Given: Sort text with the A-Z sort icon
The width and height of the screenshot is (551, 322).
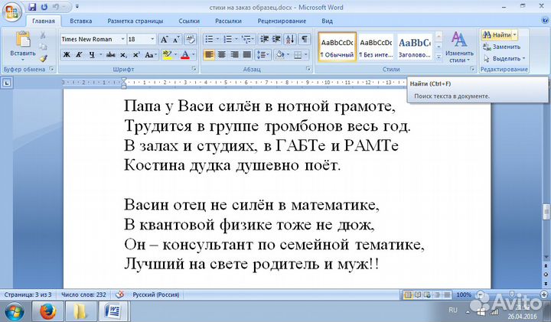Looking at the screenshot, I should [290, 39].
